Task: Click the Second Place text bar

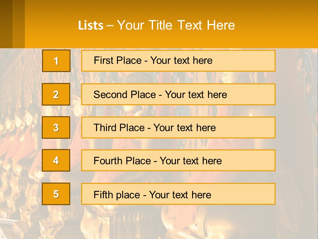Action: (x=178, y=94)
